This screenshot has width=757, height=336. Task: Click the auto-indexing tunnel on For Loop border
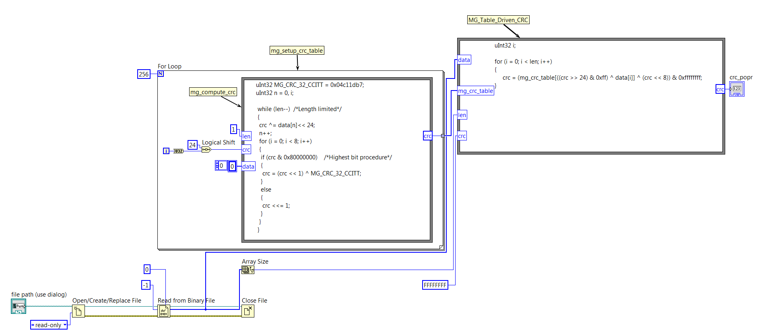[x=443, y=136]
